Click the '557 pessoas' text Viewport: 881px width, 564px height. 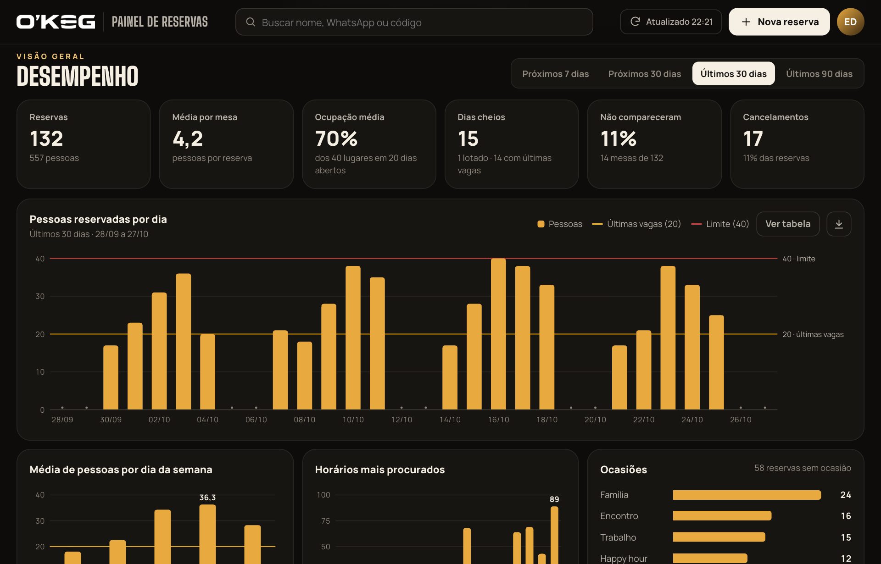tap(54, 158)
